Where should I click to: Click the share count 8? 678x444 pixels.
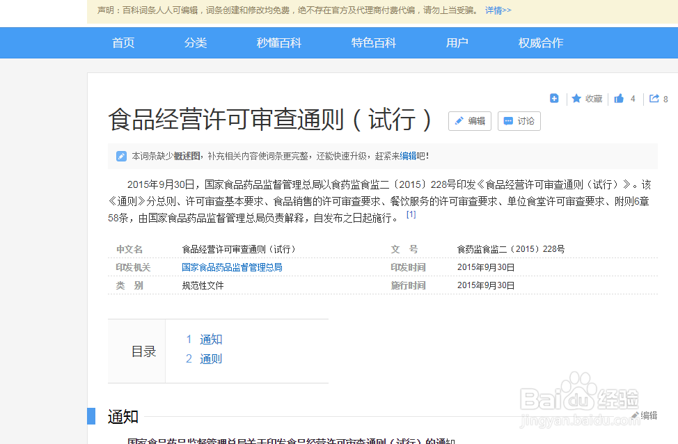click(665, 99)
